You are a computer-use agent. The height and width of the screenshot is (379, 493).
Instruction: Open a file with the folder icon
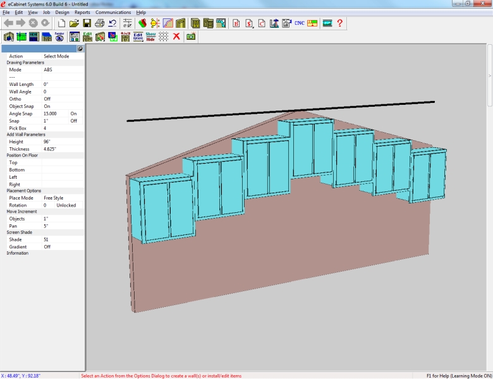click(x=74, y=23)
